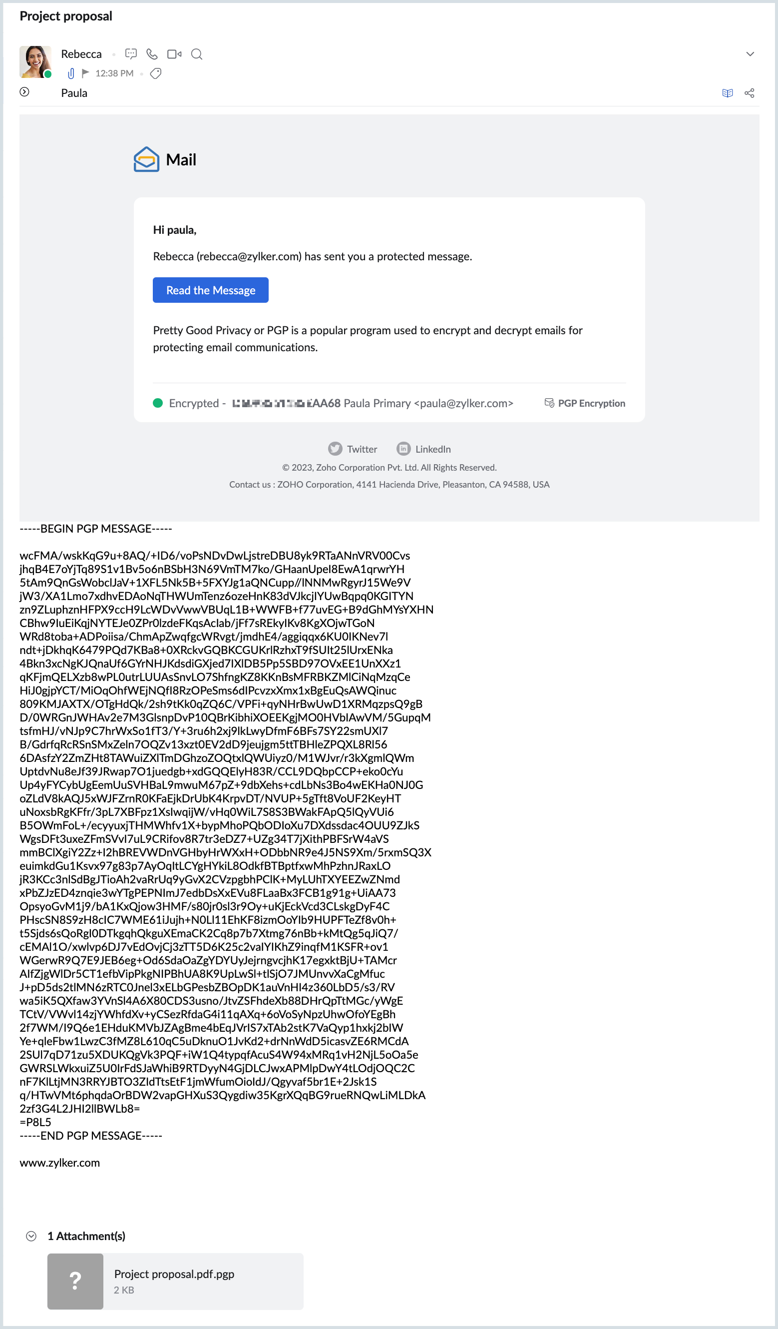Screen dimensions: 778x1329
Task: Open the LinkedIn link
Action: point(424,449)
